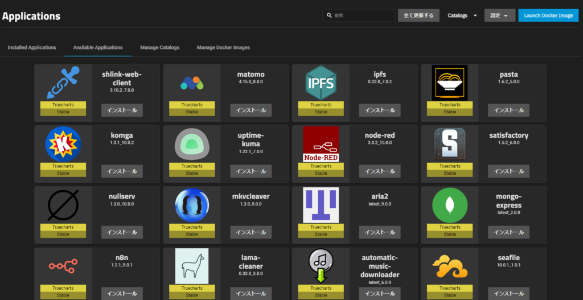
Task: Open the Manage Catalogs tab
Action: 159,47
